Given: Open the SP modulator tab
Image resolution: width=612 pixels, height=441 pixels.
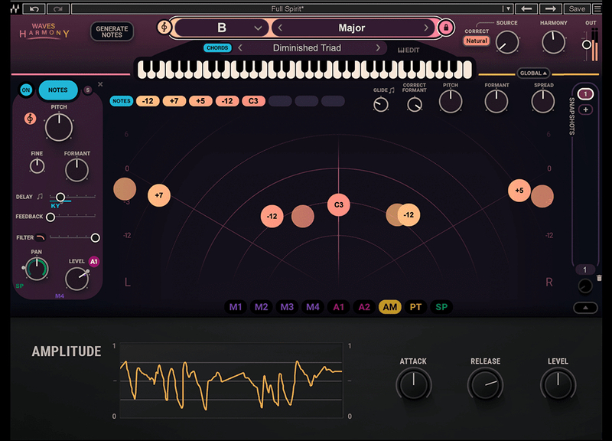Looking at the screenshot, I should [x=441, y=307].
